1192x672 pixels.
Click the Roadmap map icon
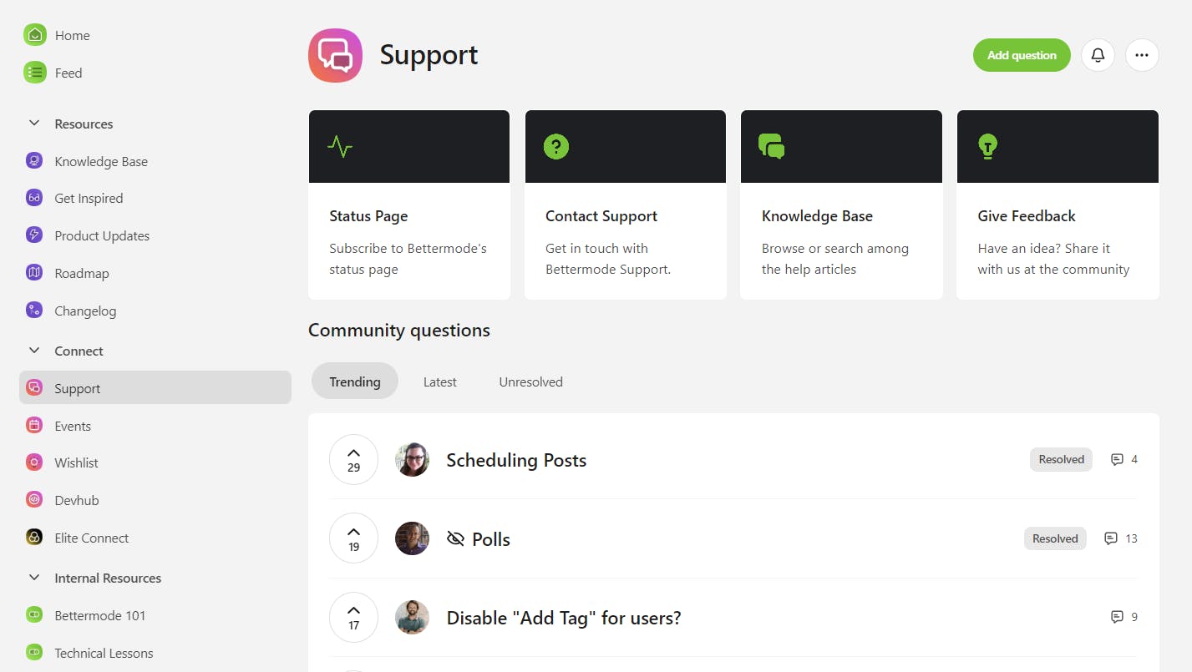point(34,273)
